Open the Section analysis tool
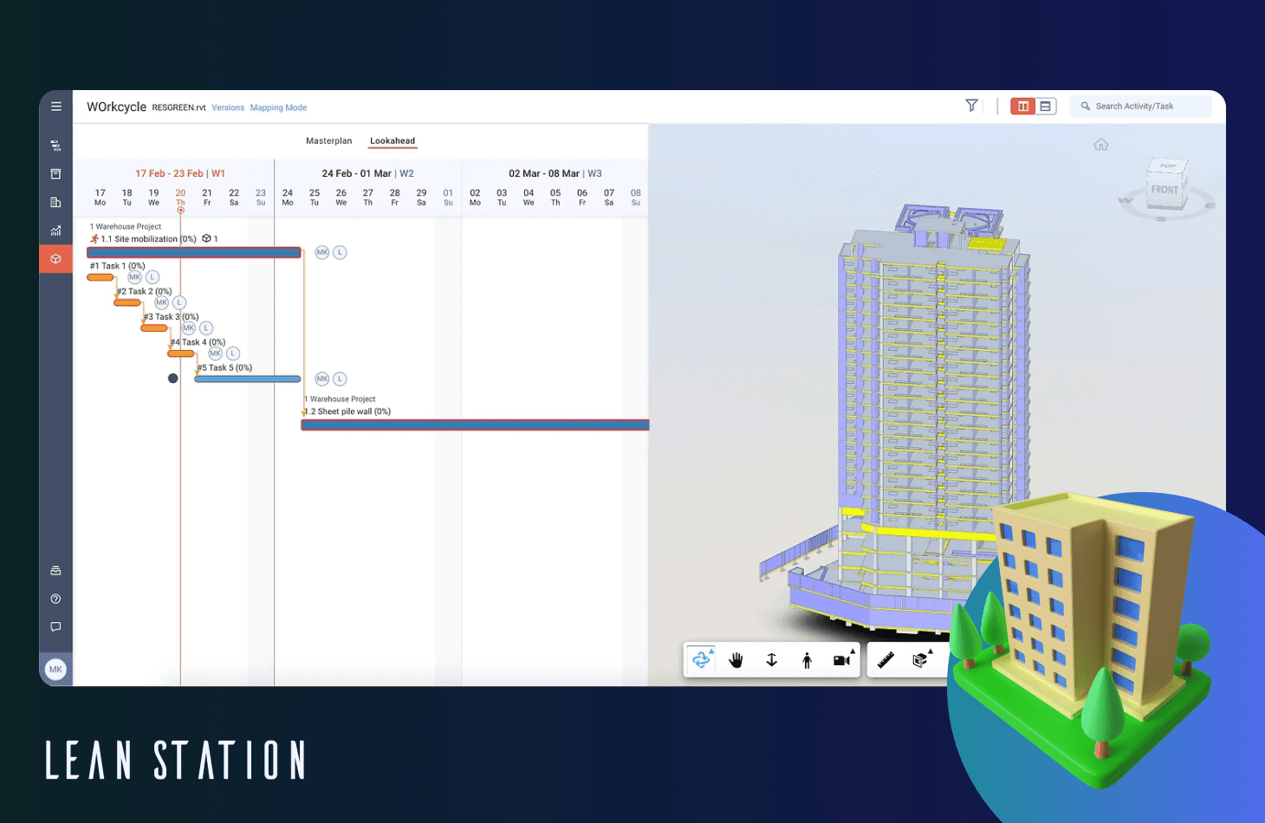Image resolution: width=1265 pixels, height=823 pixels. click(920, 660)
